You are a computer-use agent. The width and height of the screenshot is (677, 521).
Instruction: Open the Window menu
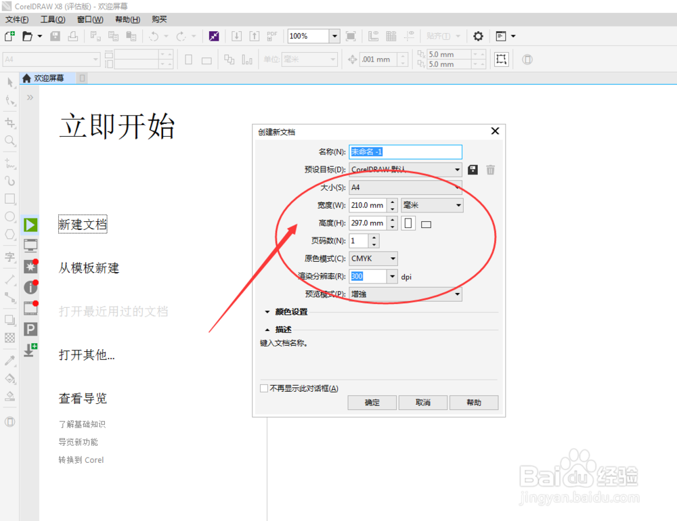click(90, 20)
